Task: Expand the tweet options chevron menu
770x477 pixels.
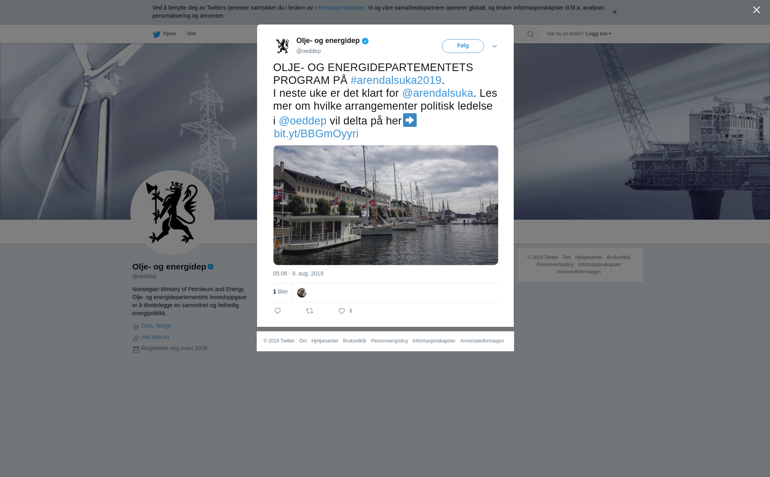Action: pos(494,46)
